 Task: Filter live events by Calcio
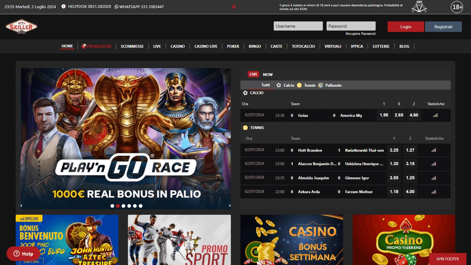[285, 85]
